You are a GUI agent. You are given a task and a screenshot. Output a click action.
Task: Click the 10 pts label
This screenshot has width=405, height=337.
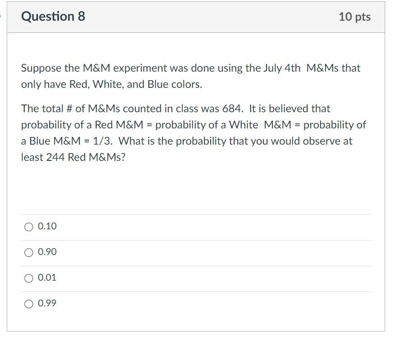pyautogui.click(x=354, y=17)
